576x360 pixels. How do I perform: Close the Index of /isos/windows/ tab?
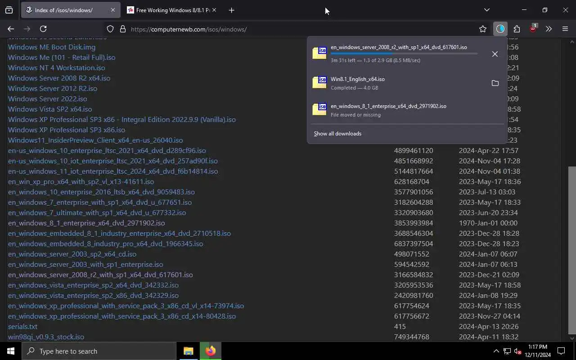click(112, 10)
